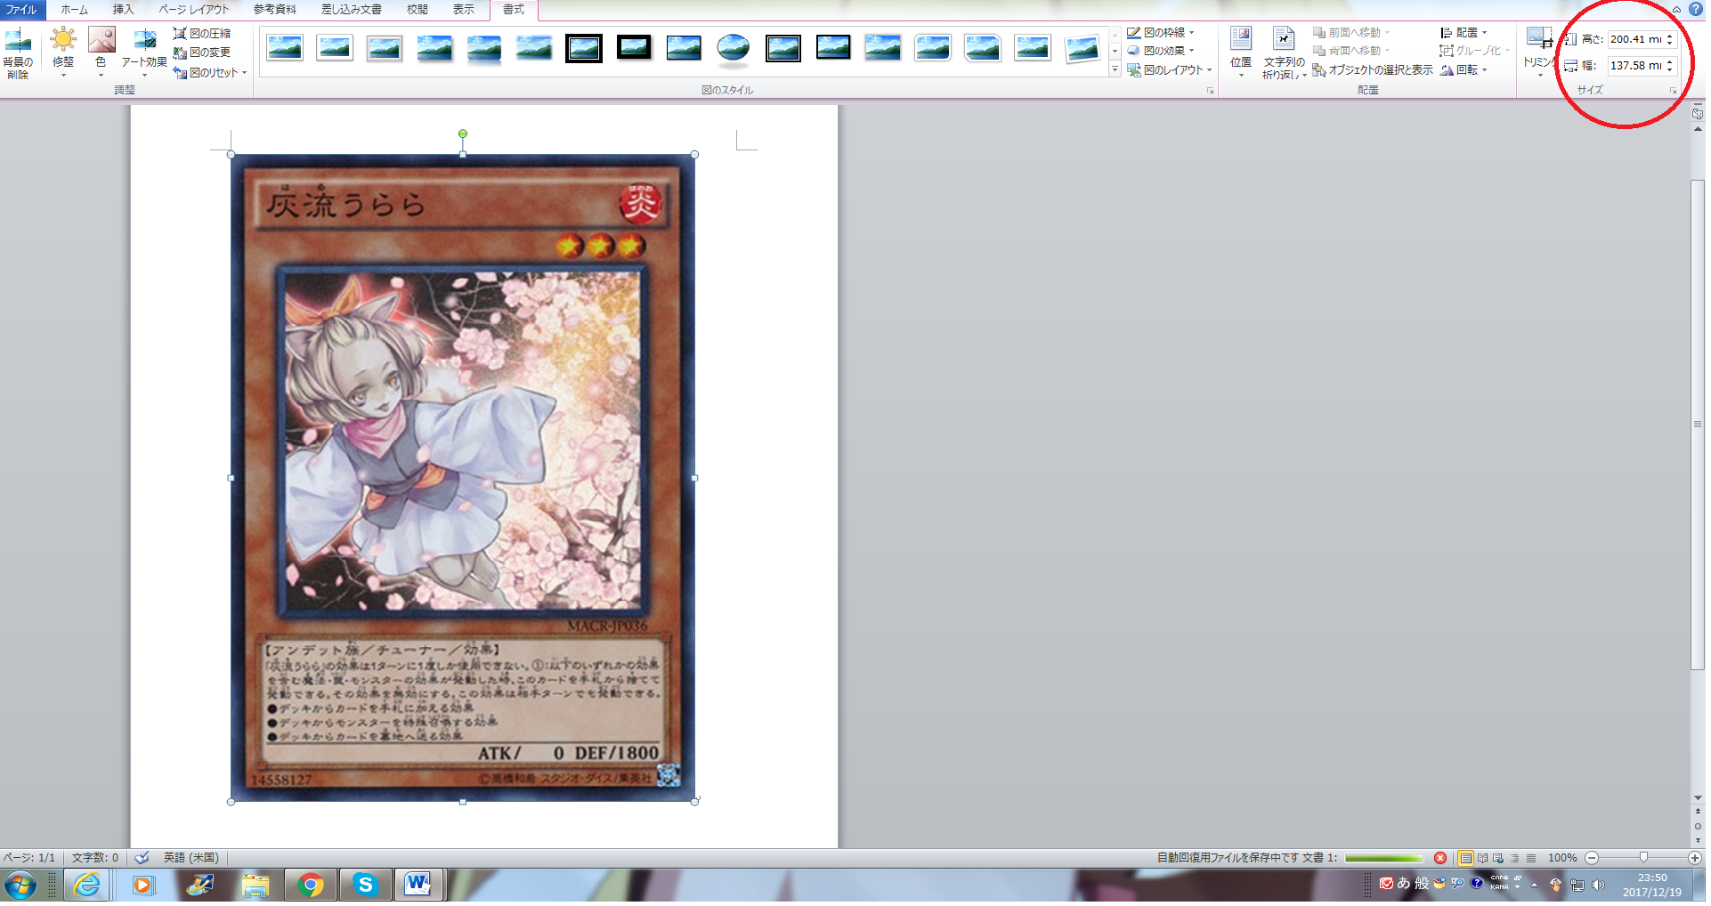Open the File (ファイル) tab

(x=22, y=10)
